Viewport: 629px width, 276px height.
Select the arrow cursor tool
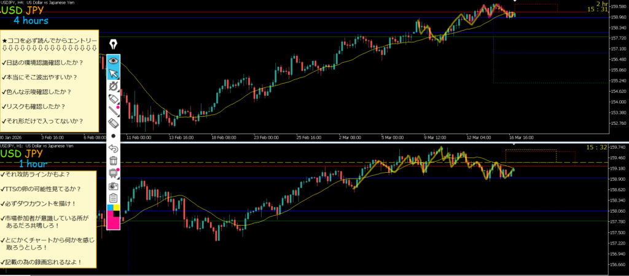[x=114, y=74]
